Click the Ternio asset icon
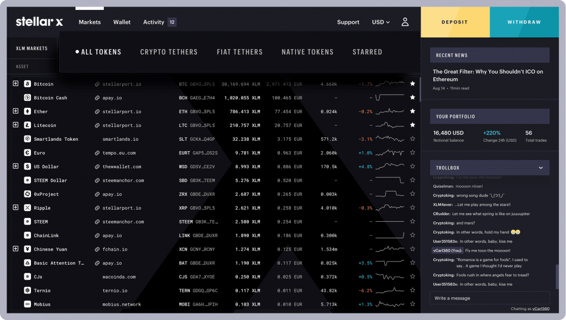566x320 pixels. (x=27, y=290)
